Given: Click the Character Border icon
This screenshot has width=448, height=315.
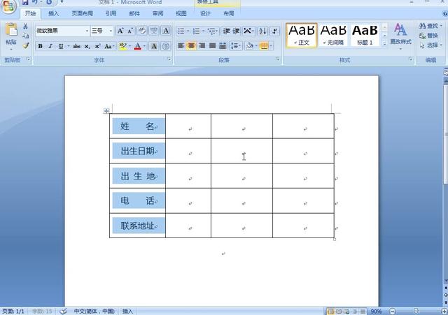Looking at the screenshot, I should click(x=166, y=31).
